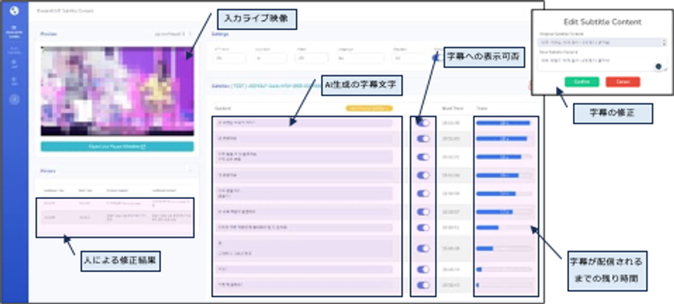Click the first subtitle content text field
The height and width of the screenshot is (304, 674).
(303, 123)
